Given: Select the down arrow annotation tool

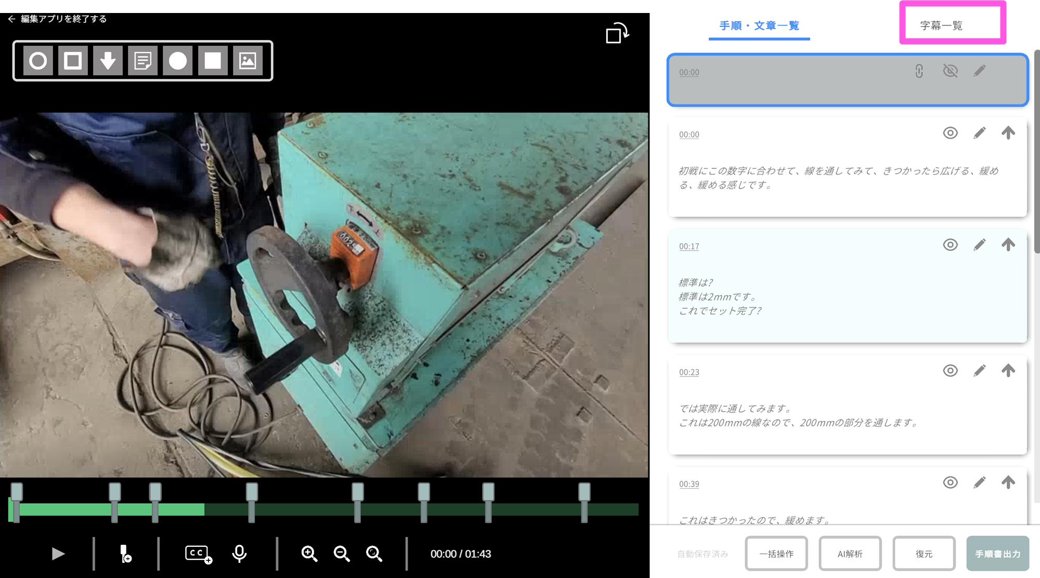Looking at the screenshot, I should click(108, 61).
